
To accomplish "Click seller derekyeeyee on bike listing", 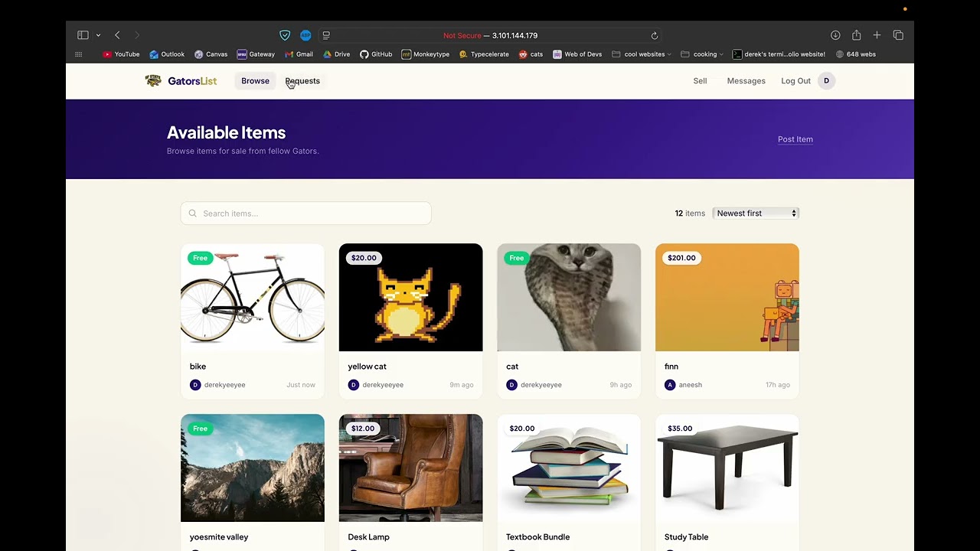I will [x=217, y=385].
